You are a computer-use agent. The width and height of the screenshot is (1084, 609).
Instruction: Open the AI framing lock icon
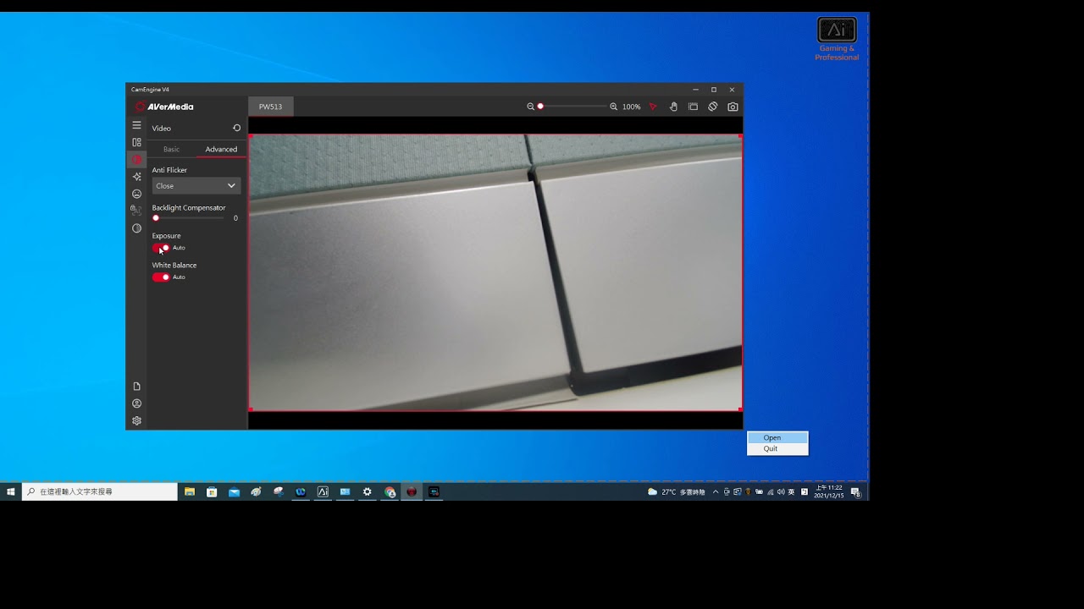tap(136, 211)
